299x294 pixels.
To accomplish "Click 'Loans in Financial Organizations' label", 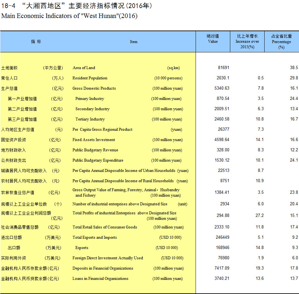I will click(x=100, y=279).
